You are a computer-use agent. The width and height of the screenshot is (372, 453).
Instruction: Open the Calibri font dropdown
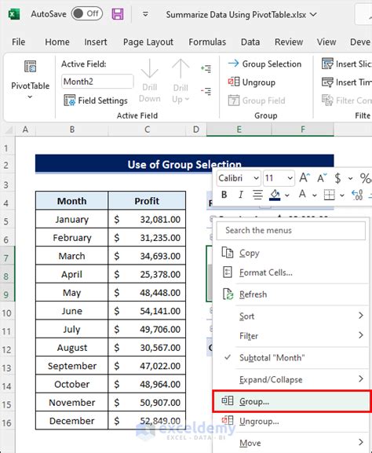(x=256, y=178)
